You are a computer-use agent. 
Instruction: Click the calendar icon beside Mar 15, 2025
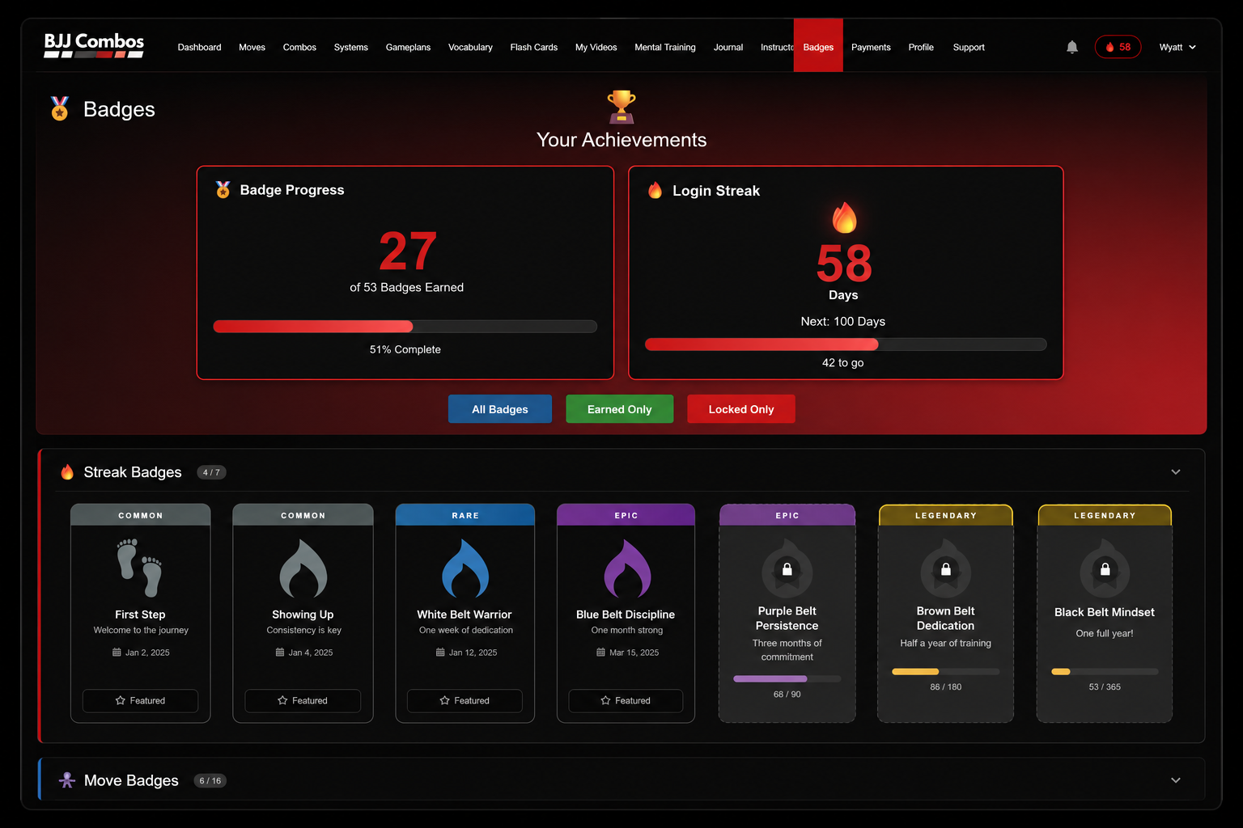click(x=600, y=652)
